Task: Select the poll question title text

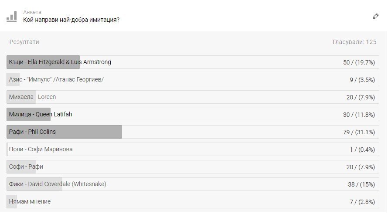Action: coord(71,20)
